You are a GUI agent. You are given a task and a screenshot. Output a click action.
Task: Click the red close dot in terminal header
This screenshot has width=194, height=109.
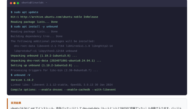tap(11, 3)
